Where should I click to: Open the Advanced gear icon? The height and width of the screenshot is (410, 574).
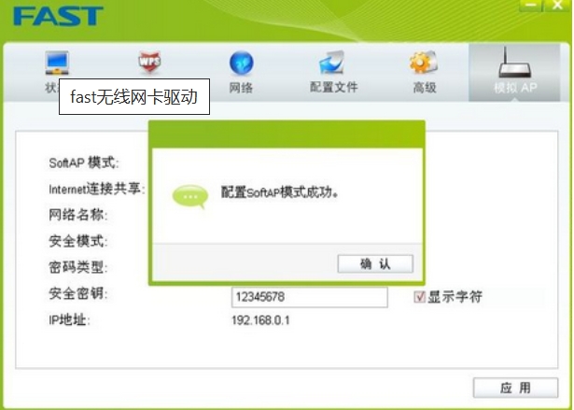[x=423, y=63]
